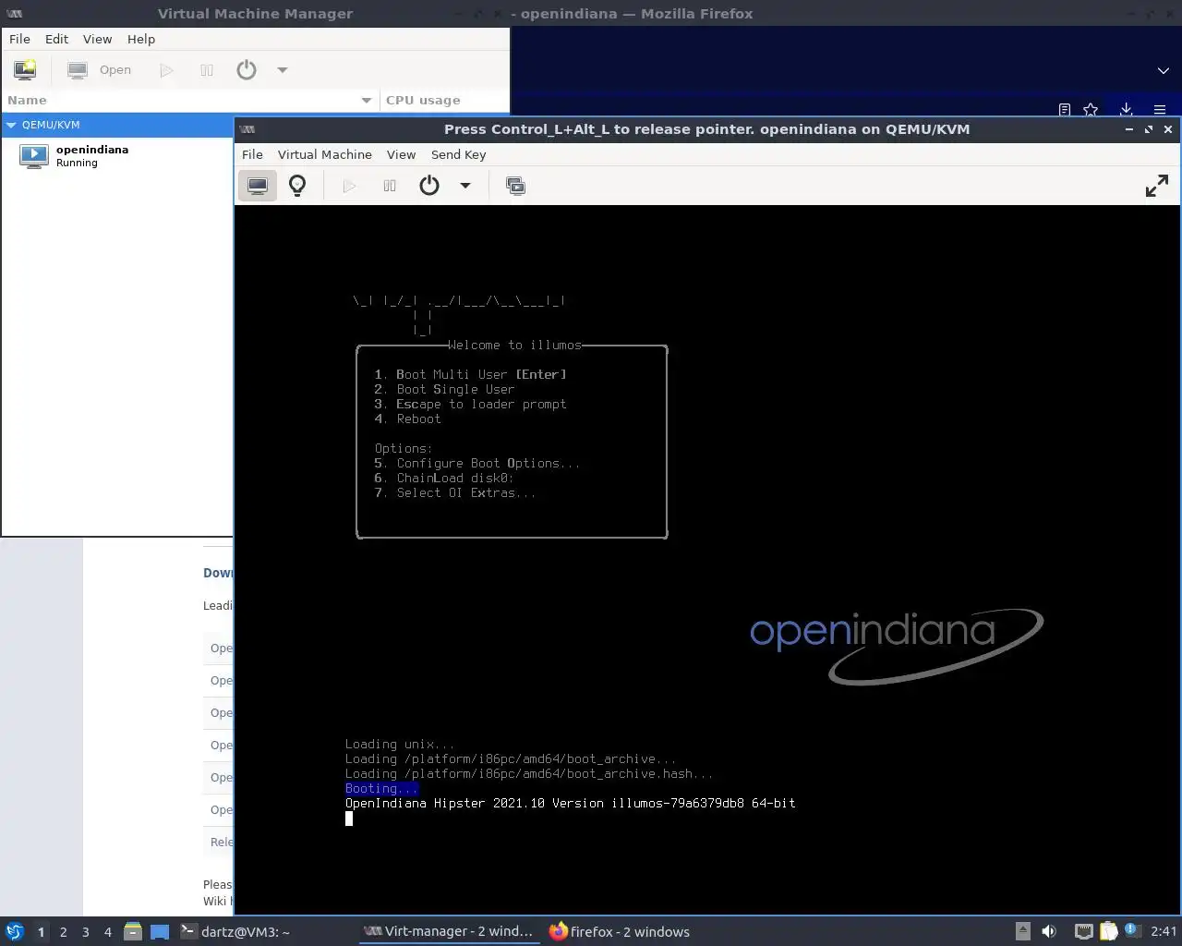Switch console to fullscreen with arrows icon

tap(1157, 186)
